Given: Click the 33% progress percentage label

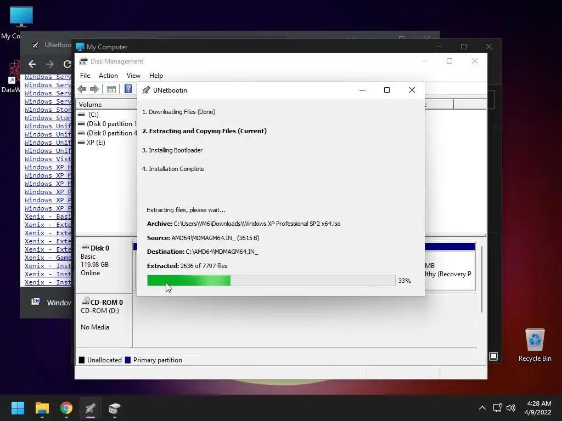Looking at the screenshot, I should (x=404, y=281).
